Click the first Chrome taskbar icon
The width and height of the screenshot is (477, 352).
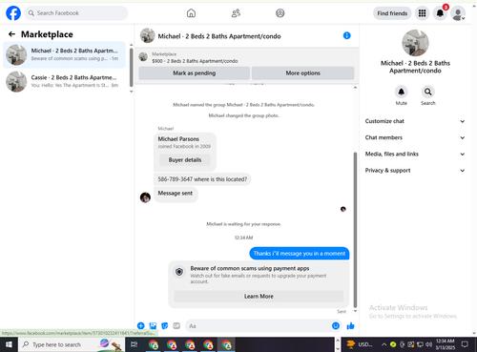[x=154, y=344]
